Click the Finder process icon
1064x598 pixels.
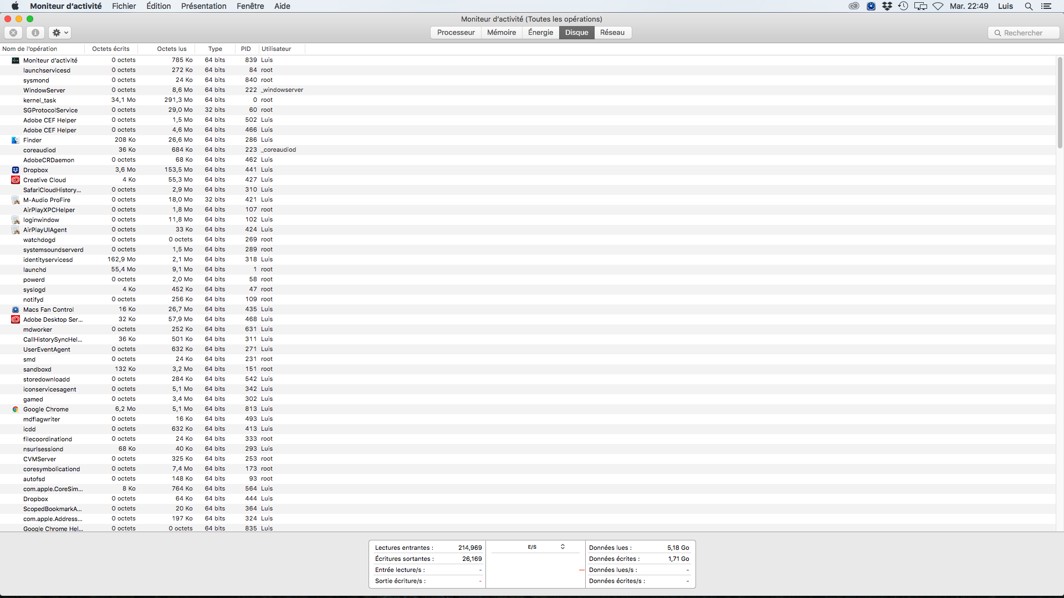pyautogui.click(x=16, y=140)
